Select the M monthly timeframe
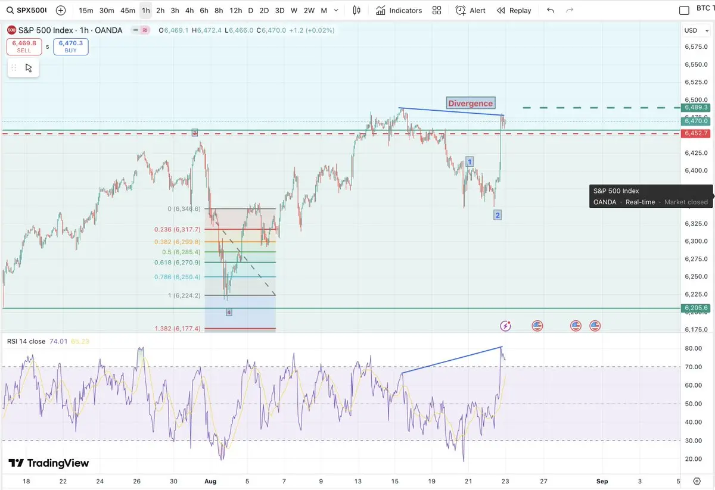This screenshot has width=715, height=490. pos(324,10)
